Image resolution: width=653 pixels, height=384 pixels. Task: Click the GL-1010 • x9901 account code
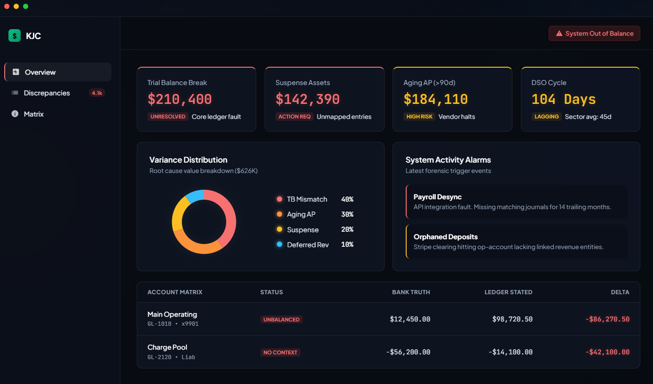click(x=173, y=324)
